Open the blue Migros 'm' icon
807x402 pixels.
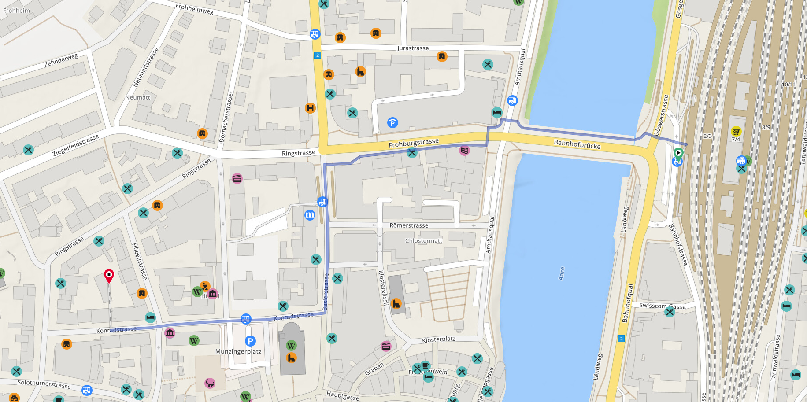tap(310, 215)
